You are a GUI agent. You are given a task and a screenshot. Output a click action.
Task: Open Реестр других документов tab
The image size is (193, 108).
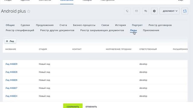57,30
